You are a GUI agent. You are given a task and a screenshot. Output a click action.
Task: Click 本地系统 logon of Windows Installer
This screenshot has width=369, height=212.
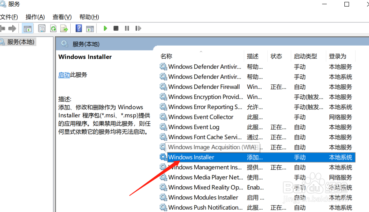[341, 157]
